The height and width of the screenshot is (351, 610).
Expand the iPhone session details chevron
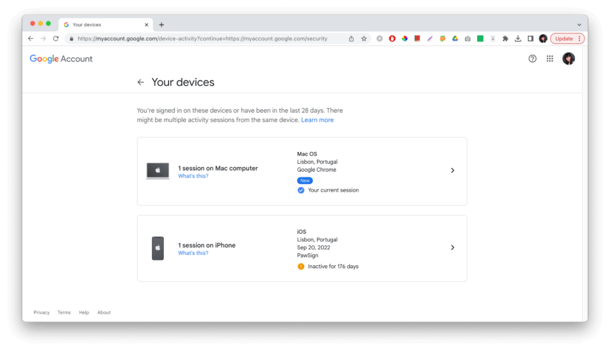pyautogui.click(x=452, y=247)
